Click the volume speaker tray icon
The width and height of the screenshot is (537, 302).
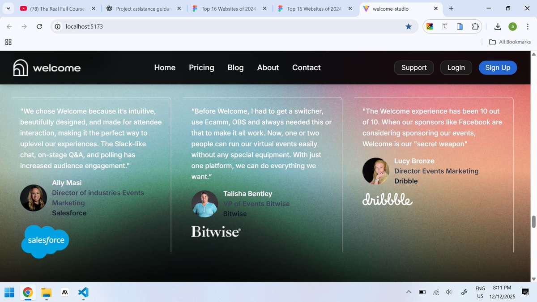point(449,292)
